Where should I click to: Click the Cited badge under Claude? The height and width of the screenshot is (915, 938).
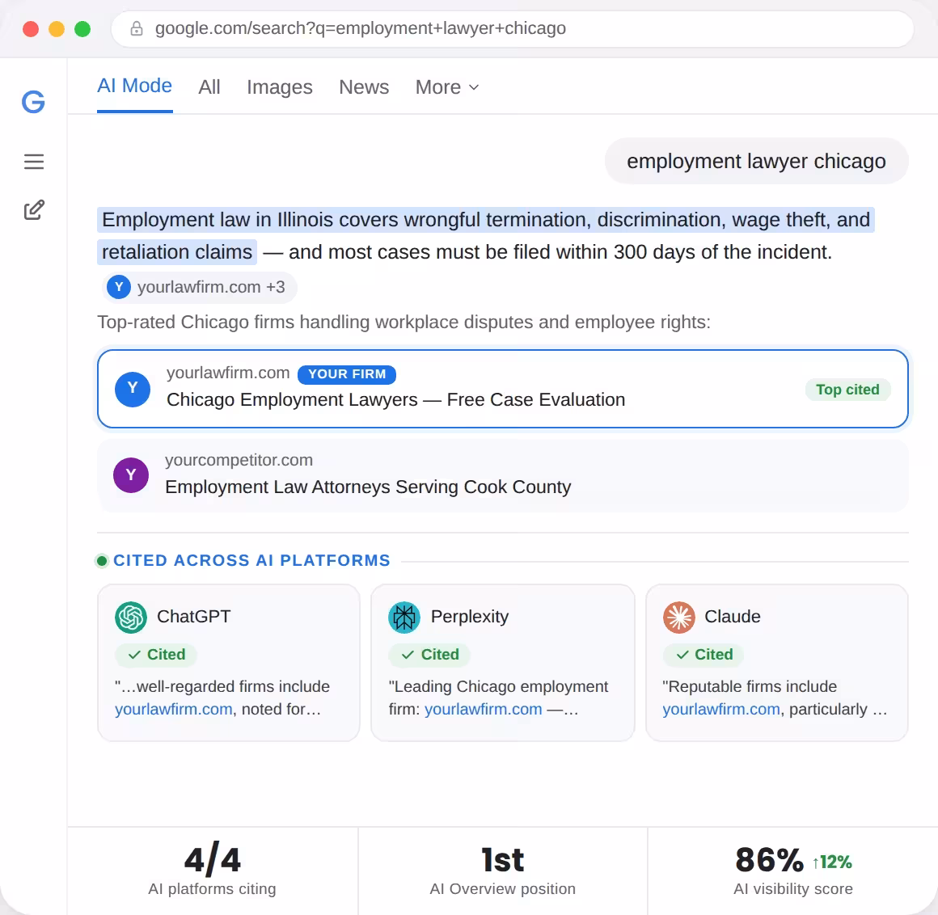tap(703, 655)
